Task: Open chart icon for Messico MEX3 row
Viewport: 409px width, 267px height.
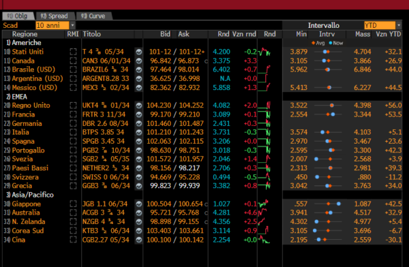Action: pyautogui.click(x=139, y=88)
